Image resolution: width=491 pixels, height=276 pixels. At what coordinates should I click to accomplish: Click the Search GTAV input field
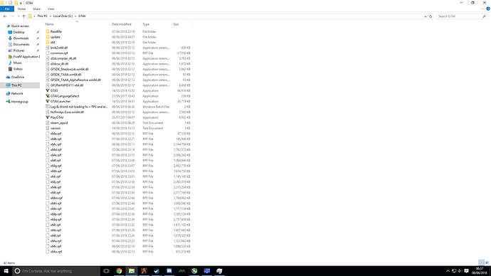click(459, 16)
